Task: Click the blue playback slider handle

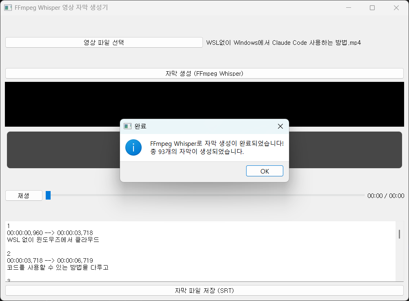Action: pos(48,195)
